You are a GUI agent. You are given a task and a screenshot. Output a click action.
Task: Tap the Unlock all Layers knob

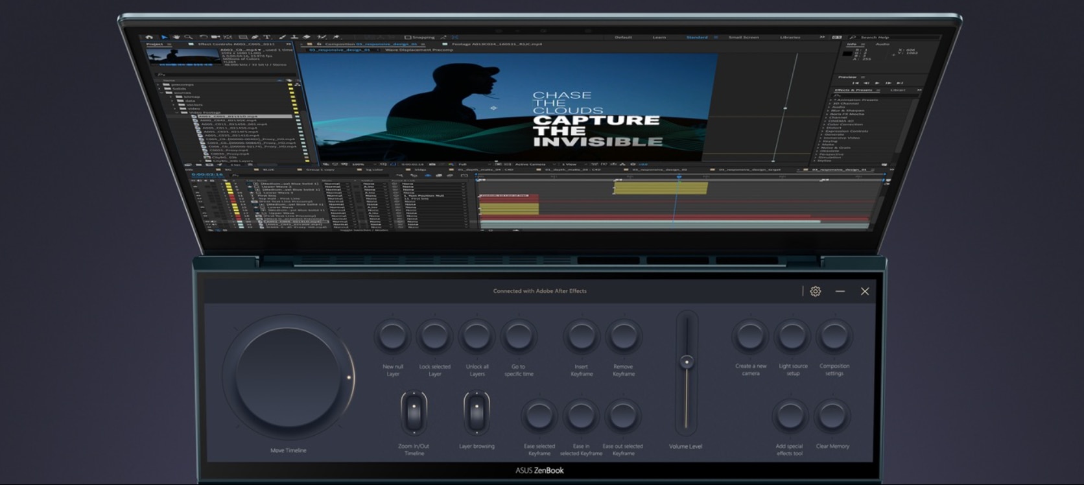[x=477, y=336]
